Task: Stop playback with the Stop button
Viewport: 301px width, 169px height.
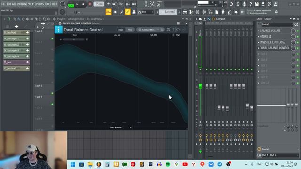Action: 83,4
